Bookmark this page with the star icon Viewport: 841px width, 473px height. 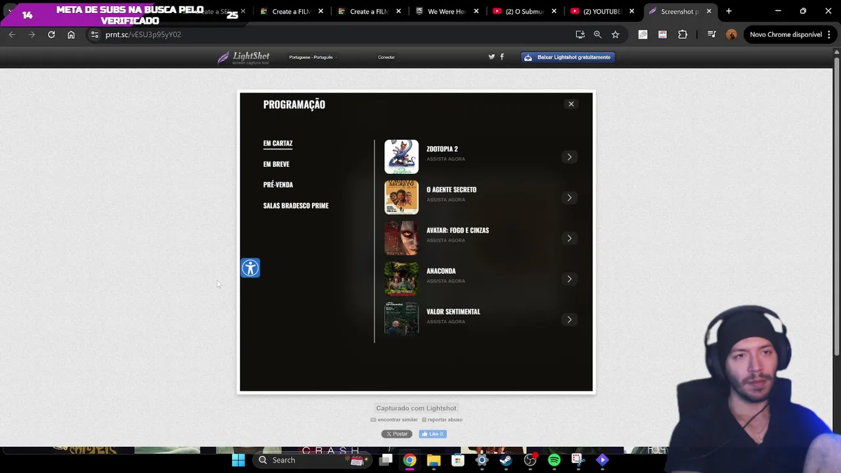pos(615,34)
